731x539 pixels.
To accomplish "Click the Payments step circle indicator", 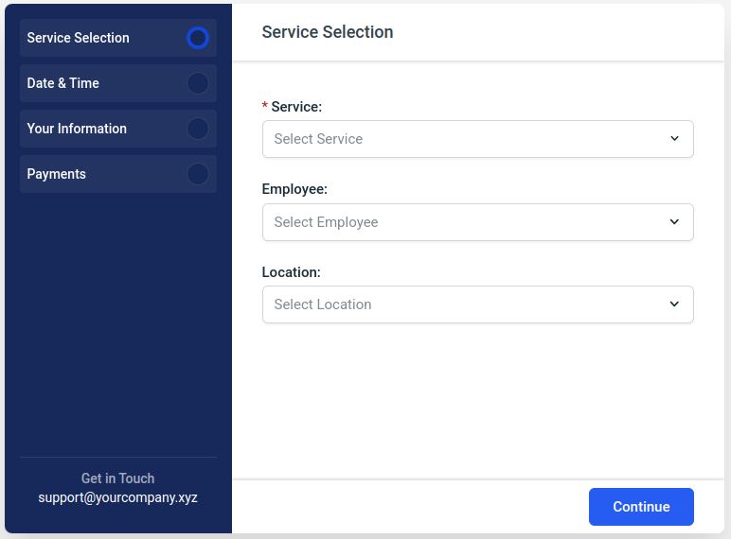I will [197, 174].
